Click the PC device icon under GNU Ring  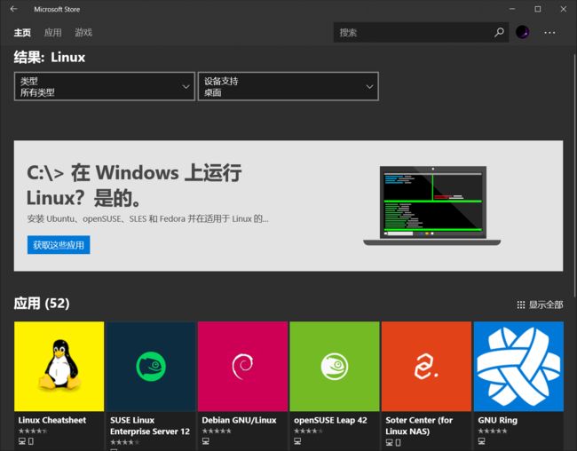coord(481,441)
